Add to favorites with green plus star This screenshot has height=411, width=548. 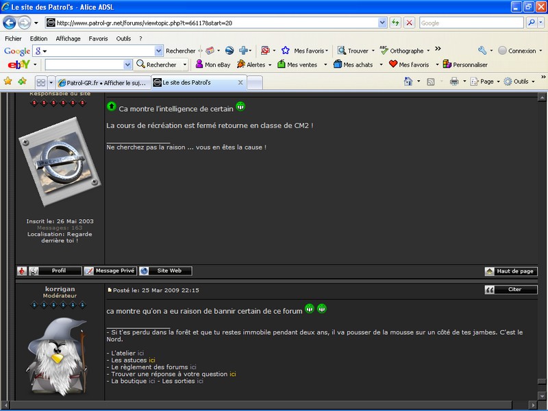pyautogui.click(x=23, y=82)
